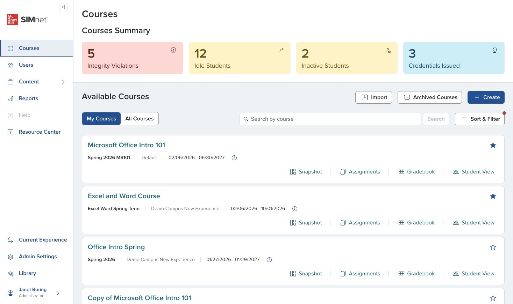
Task: Click the Janet Boring profile avatar icon
Action: pyautogui.click(x=10, y=293)
